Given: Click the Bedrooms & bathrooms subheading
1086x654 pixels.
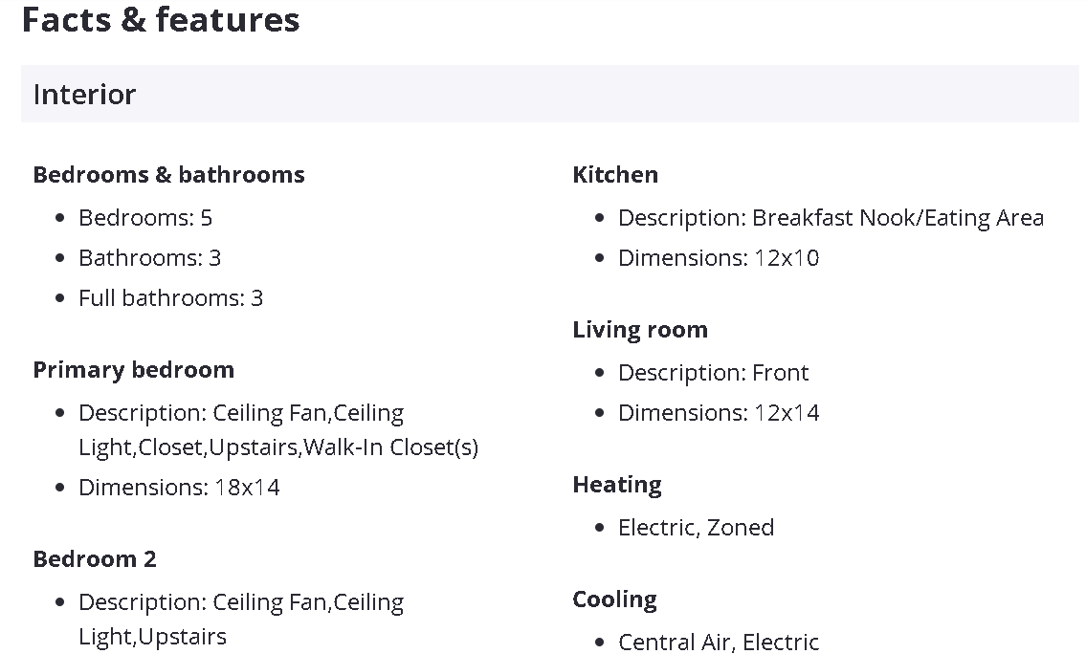Looking at the screenshot, I should [168, 175].
